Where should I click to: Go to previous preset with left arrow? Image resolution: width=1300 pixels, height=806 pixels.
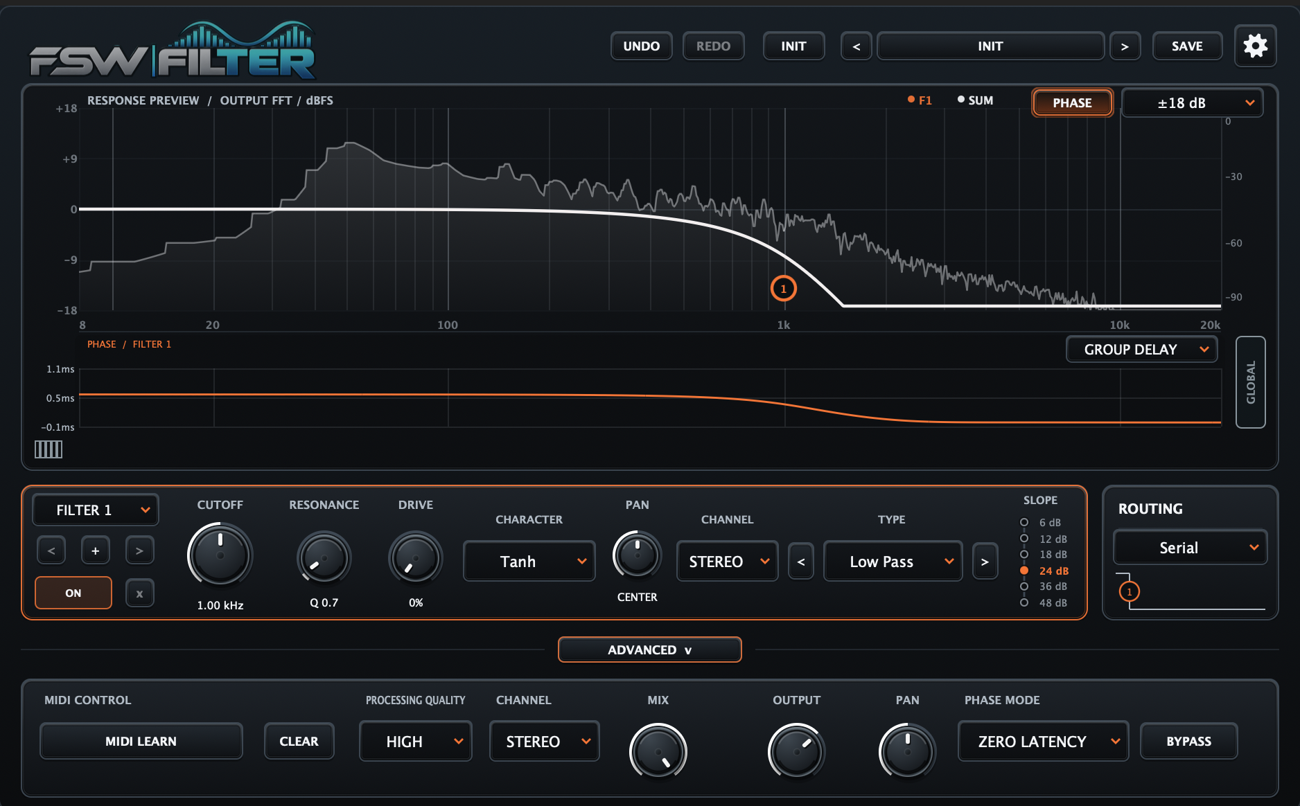click(x=857, y=46)
